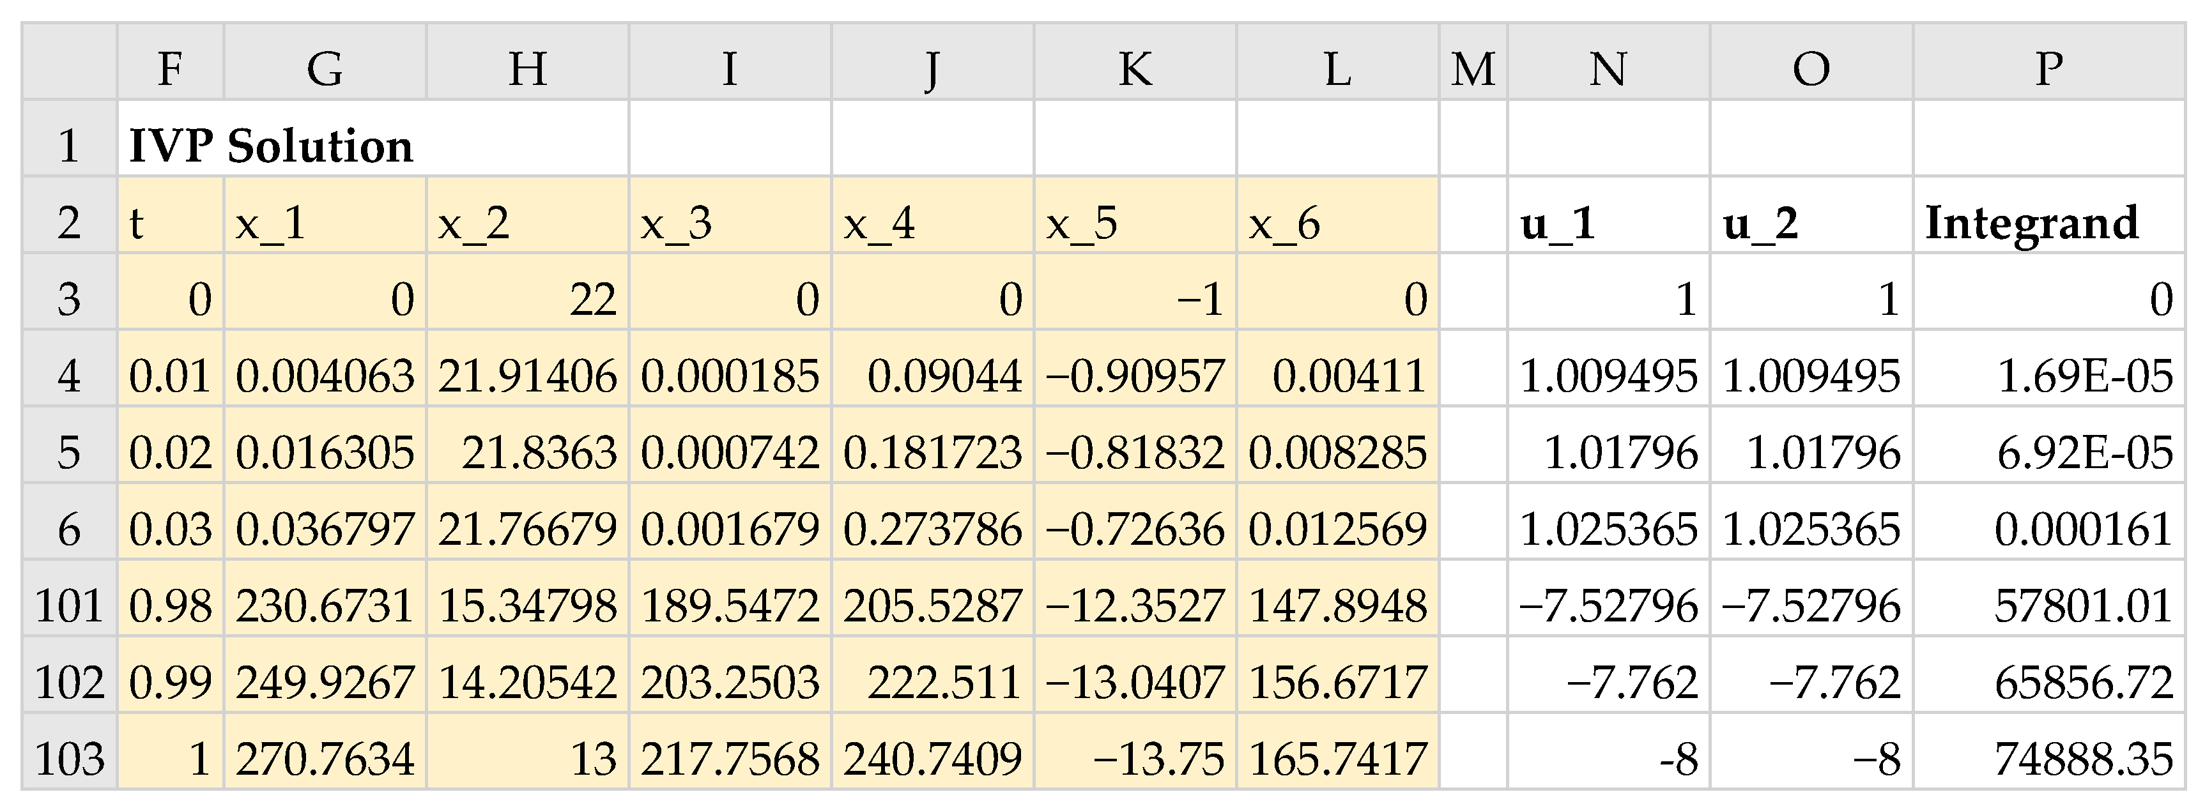Screen dimensions: 2205x806
Task: Select cell showing 21.91406
Action: [527, 376]
